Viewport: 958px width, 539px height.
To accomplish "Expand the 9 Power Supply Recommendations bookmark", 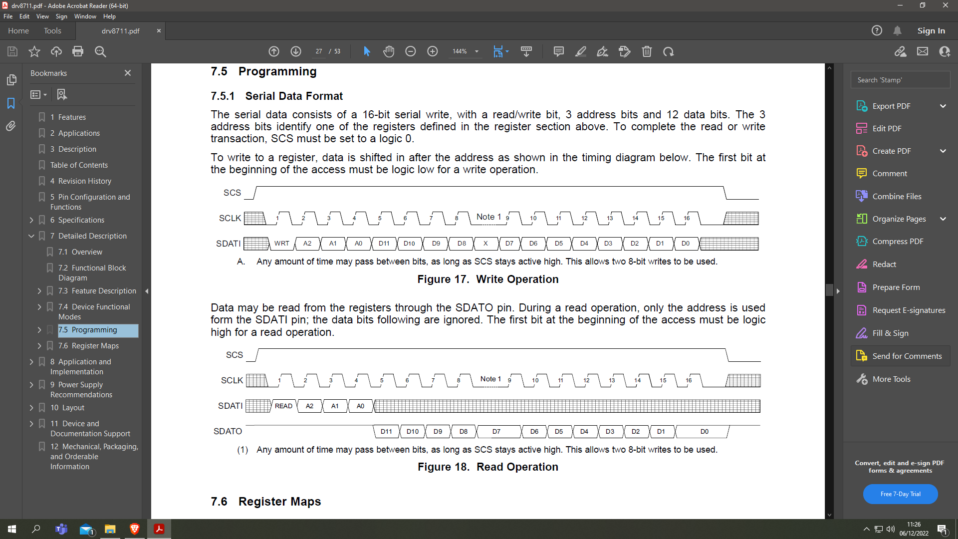I will point(31,385).
